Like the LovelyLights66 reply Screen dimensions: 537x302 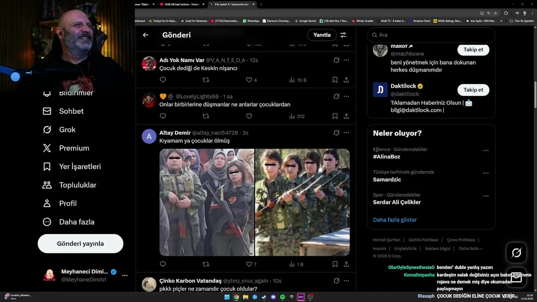point(249,116)
